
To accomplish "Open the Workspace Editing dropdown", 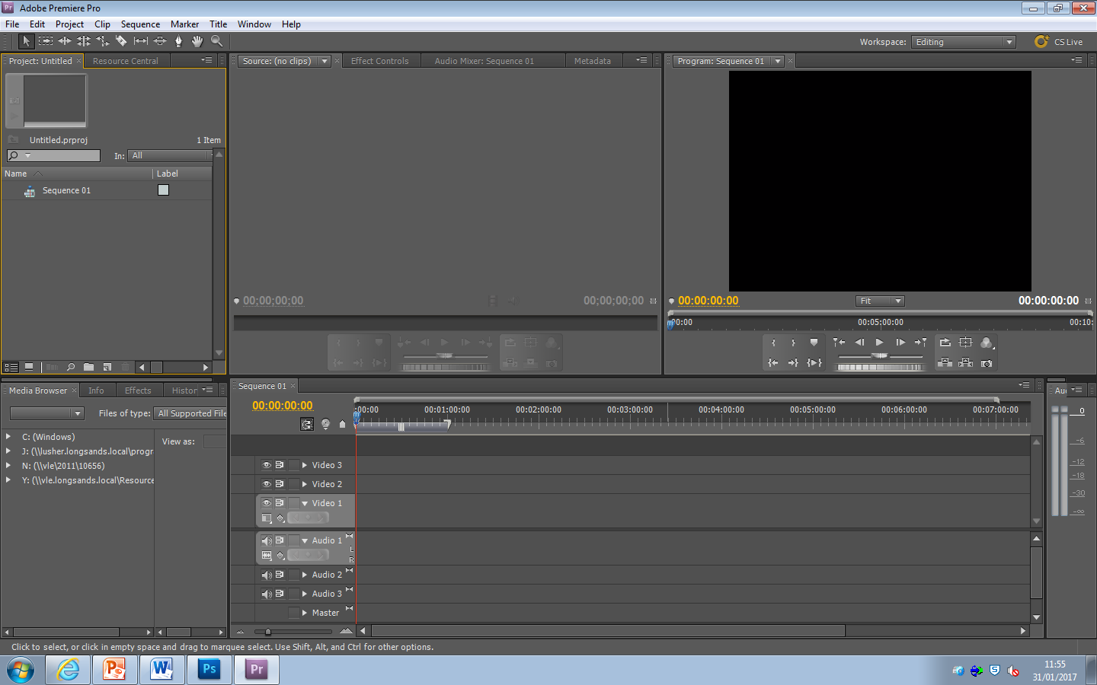I will (x=964, y=42).
